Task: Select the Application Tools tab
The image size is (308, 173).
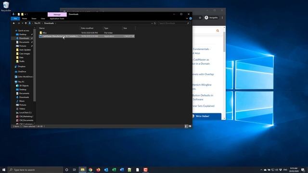Action: [x=57, y=19]
